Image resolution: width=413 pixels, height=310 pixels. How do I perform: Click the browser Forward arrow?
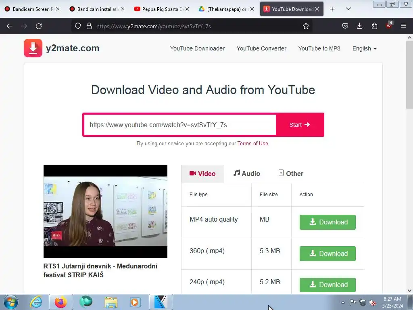(x=24, y=26)
